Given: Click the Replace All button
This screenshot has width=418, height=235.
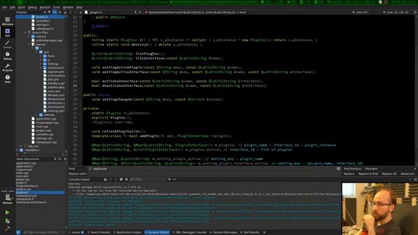Looking at the screenshot, I should (x=389, y=174).
